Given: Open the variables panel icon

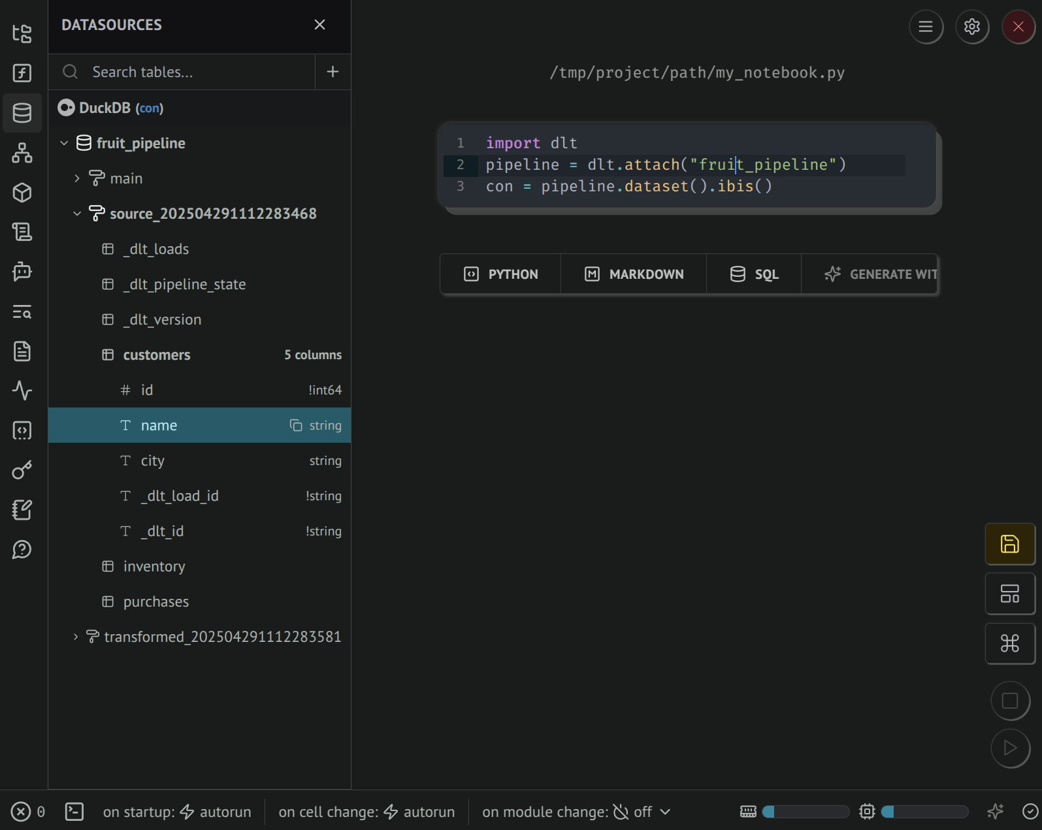Looking at the screenshot, I should tap(22, 73).
